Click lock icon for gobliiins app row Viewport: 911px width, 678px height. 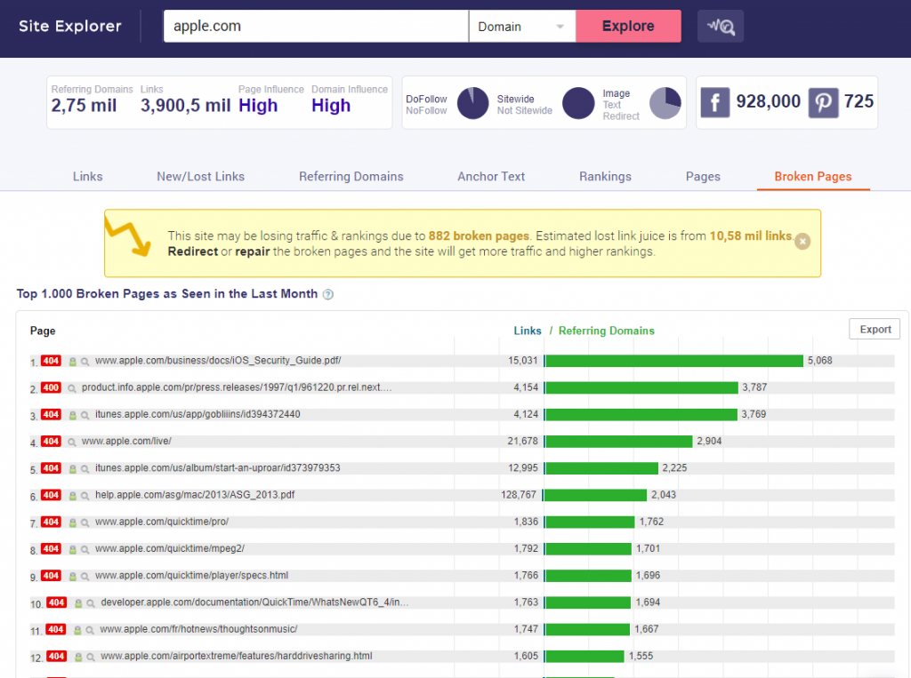click(x=73, y=416)
